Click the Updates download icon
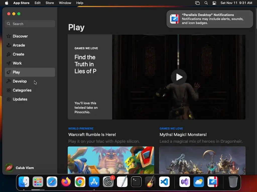Screen dimensions: 257x192 point(9,99)
